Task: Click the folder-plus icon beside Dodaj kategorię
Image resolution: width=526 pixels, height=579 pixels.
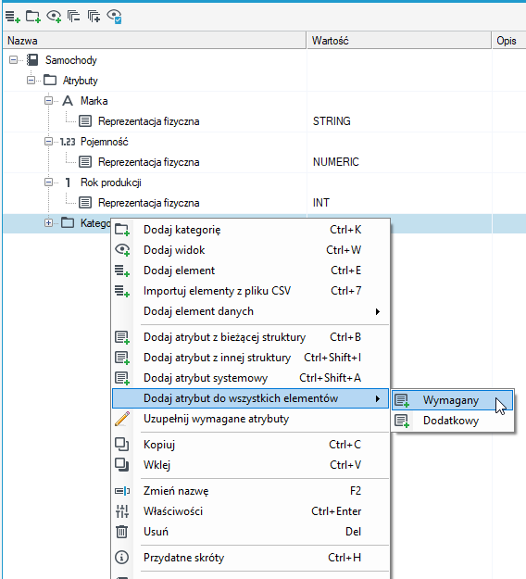Action: click(122, 230)
